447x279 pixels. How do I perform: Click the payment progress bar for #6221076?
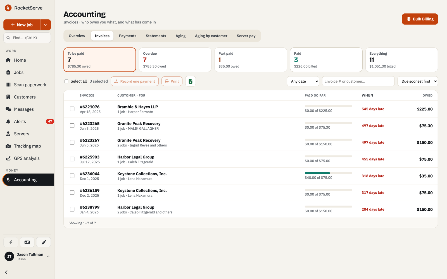coord(329,106)
